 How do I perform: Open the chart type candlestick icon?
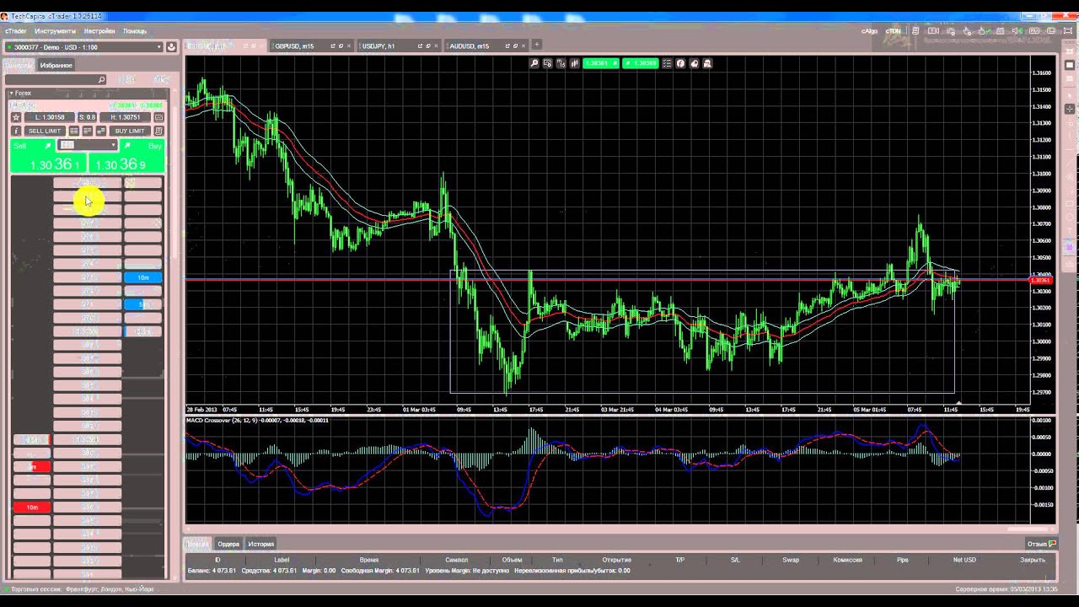(x=574, y=63)
